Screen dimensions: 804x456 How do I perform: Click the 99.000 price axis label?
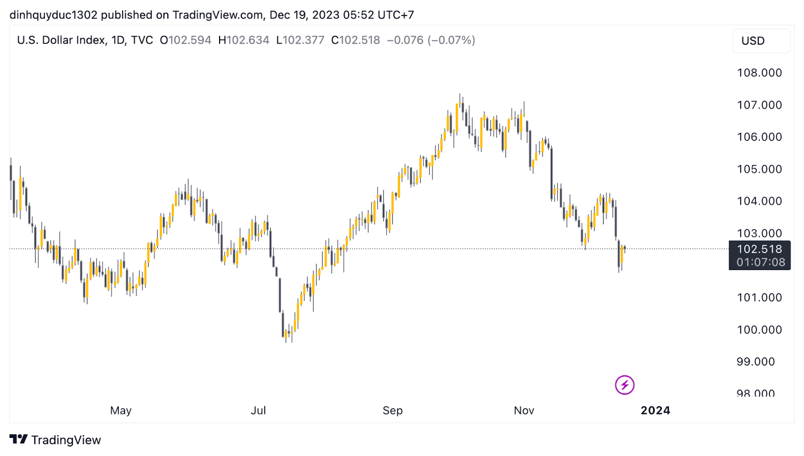tap(756, 362)
